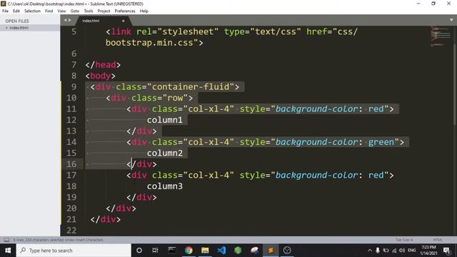Click the 'green' color value
The height and width of the screenshot is (257, 457).
click(x=381, y=142)
